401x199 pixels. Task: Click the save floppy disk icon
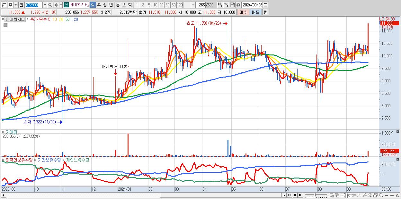[232, 5]
